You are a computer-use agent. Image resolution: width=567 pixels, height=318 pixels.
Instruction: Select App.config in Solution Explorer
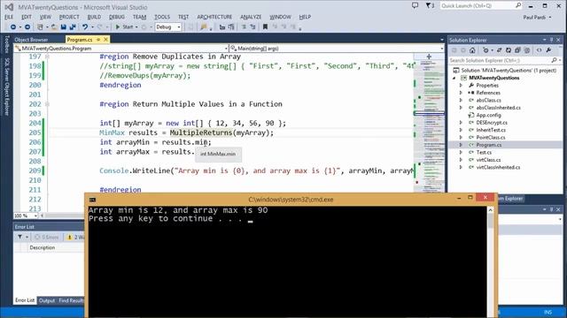[x=488, y=115]
